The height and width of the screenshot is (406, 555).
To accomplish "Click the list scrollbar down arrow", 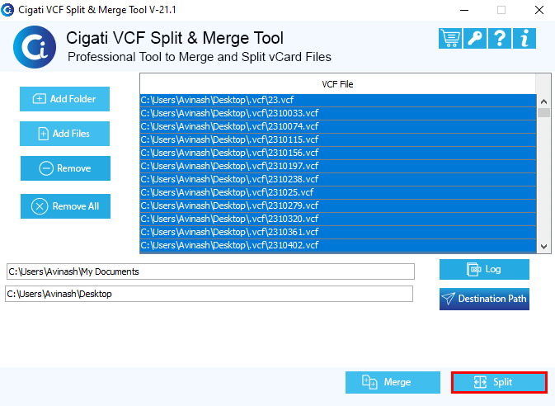I will (x=544, y=246).
